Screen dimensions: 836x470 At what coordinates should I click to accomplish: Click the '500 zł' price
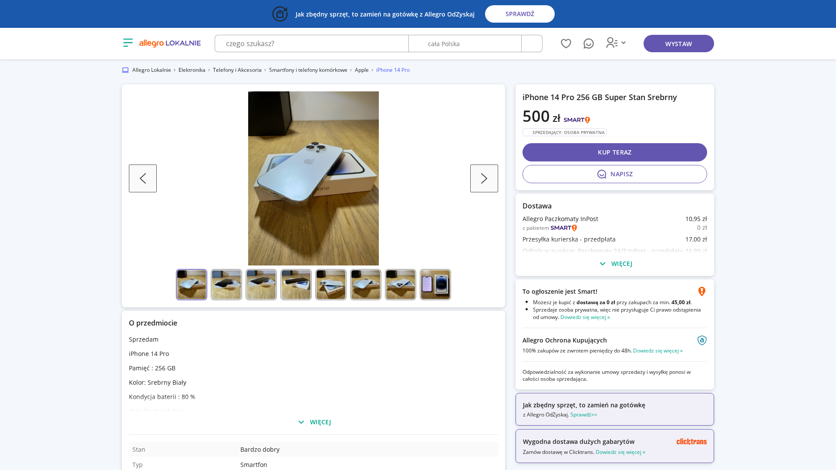(x=542, y=116)
